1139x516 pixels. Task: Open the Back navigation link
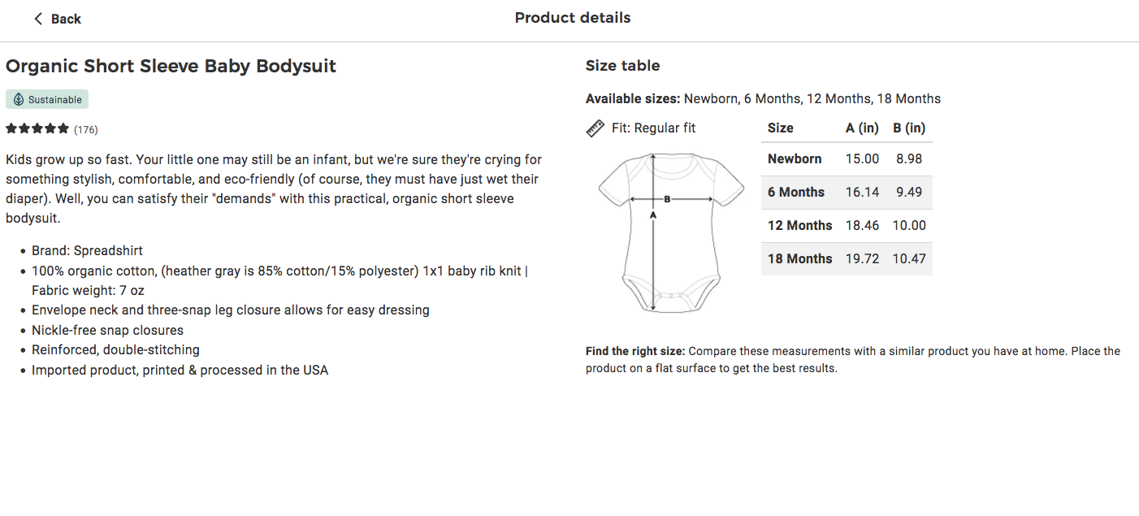[x=57, y=18]
